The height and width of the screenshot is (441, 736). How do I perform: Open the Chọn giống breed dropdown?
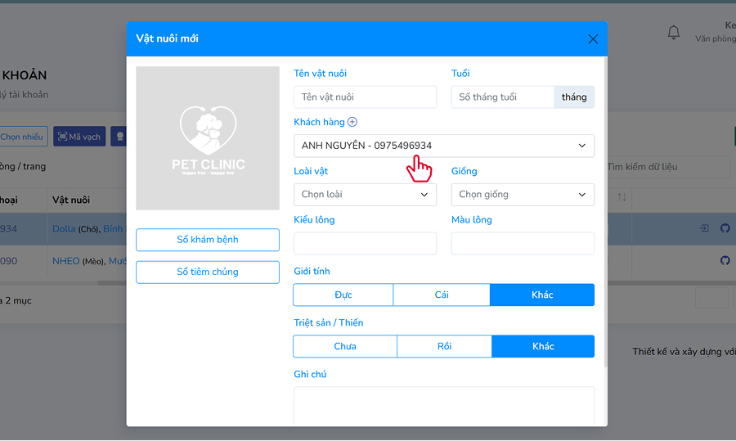[x=523, y=195]
